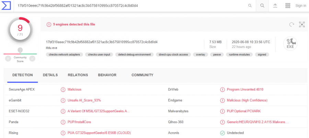309x138 pixels.
Task: Open the upload file icon
Action: point(275,6)
